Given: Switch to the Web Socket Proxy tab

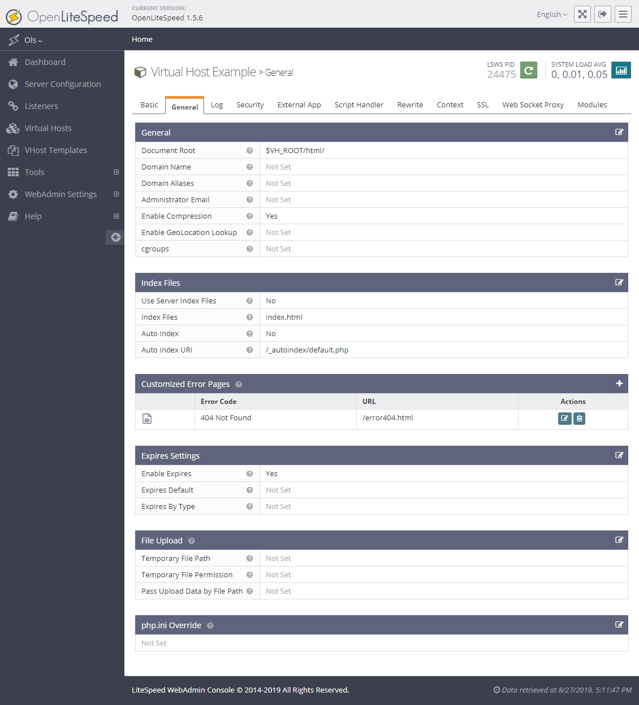Looking at the screenshot, I should (533, 105).
